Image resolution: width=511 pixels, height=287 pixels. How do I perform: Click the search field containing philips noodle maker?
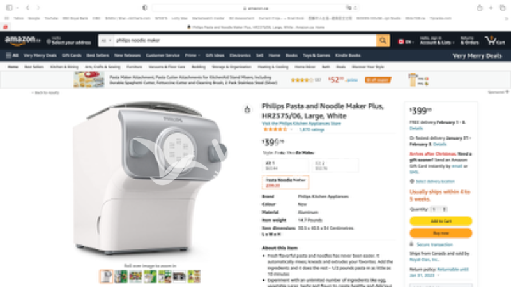point(245,40)
